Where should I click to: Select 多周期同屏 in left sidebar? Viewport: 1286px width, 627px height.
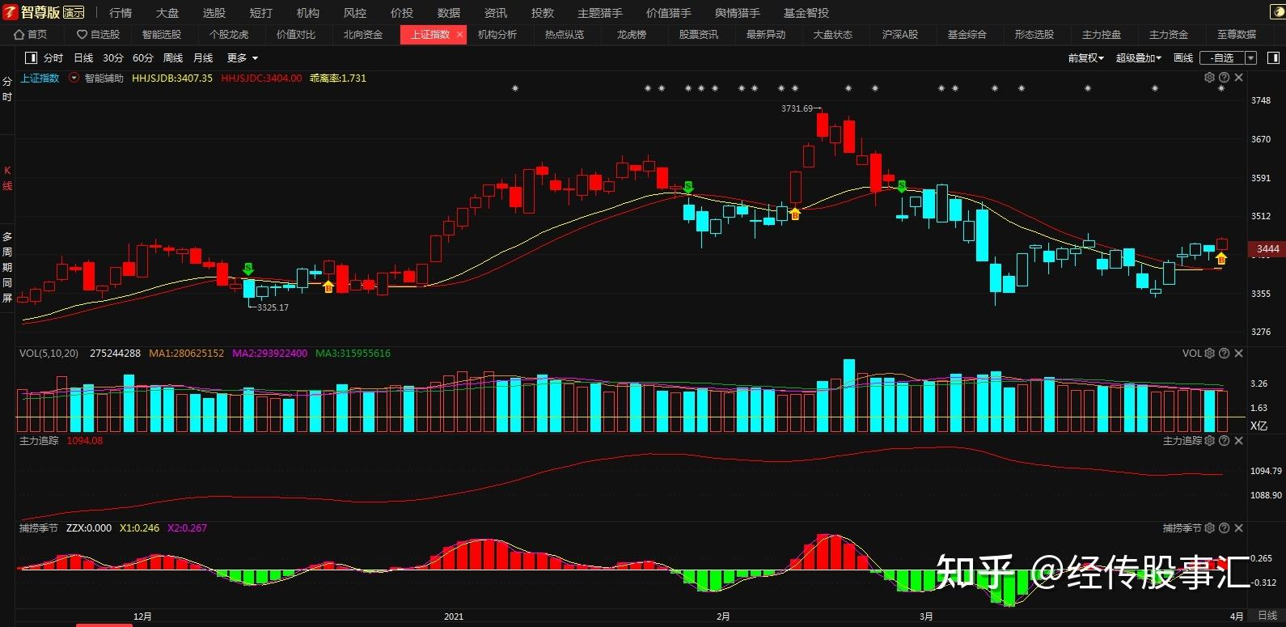coord(7,267)
